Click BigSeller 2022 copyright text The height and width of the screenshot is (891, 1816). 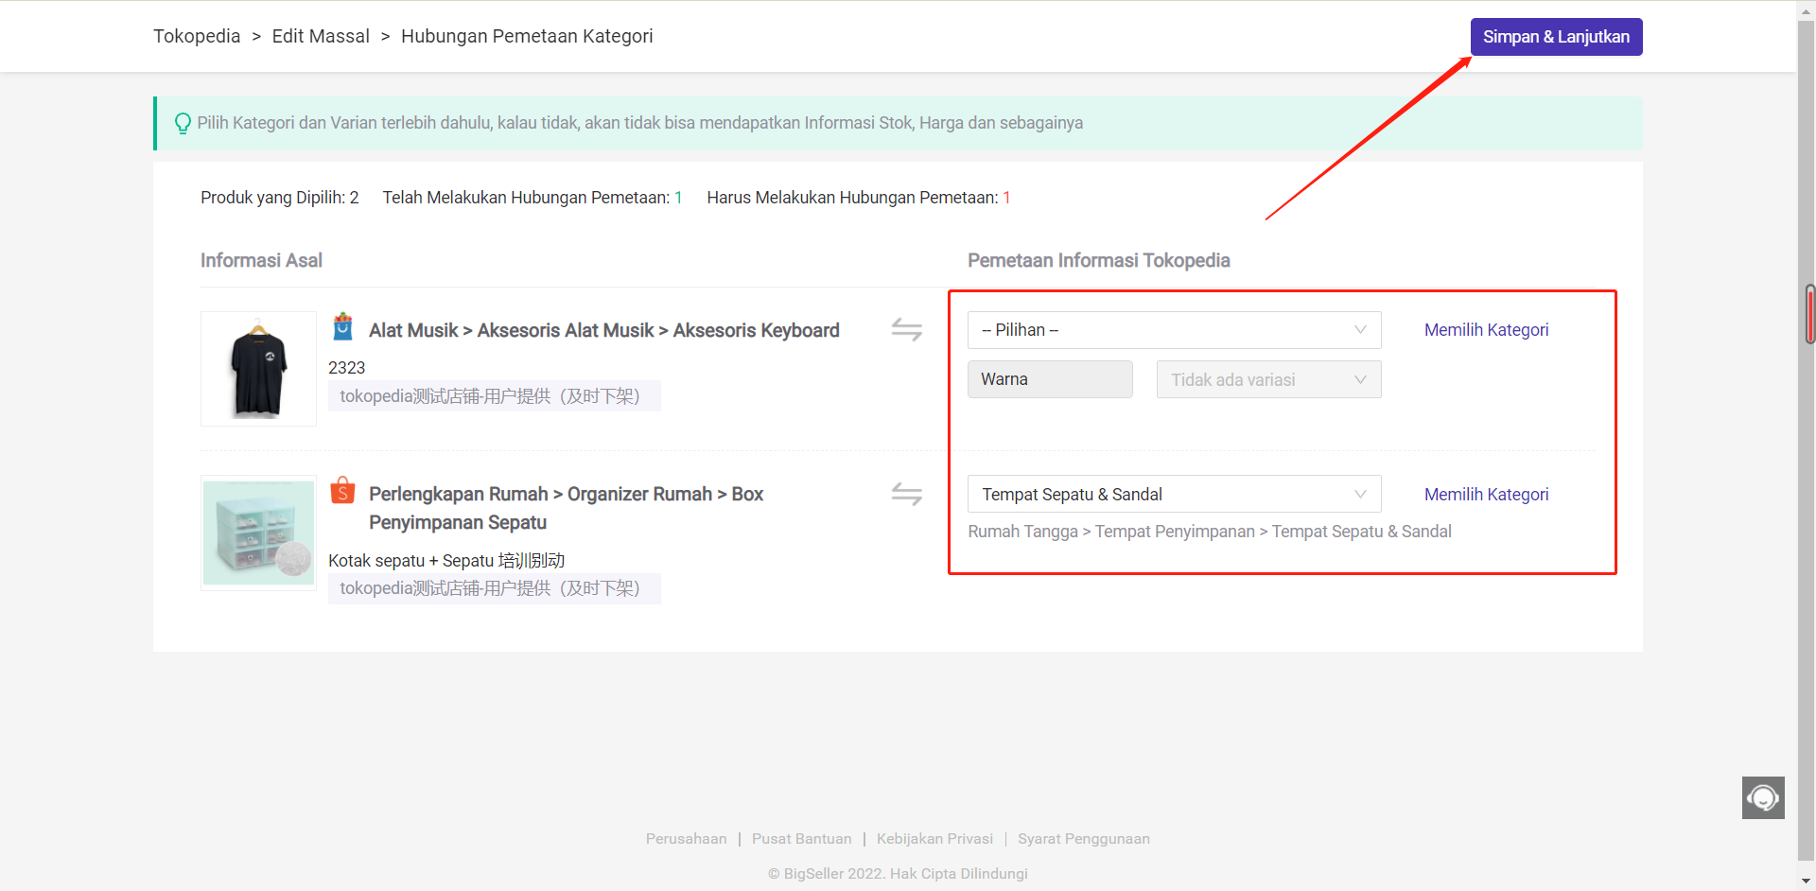click(x=898, y=874)
